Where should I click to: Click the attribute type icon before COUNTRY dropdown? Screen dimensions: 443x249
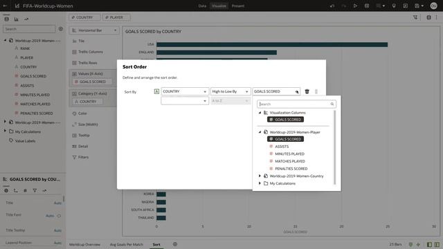[156, 91]
